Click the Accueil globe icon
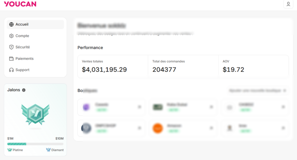 pos(11,24)
